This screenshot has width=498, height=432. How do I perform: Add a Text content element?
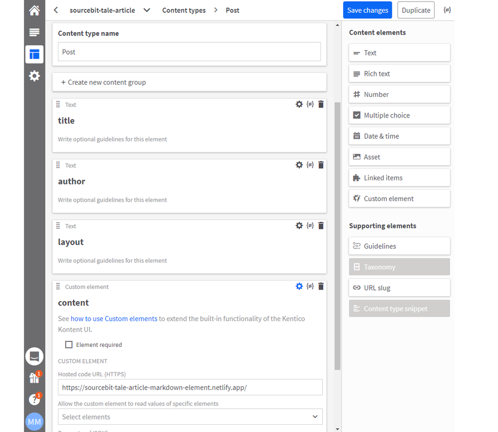click(x=399, y=53)
